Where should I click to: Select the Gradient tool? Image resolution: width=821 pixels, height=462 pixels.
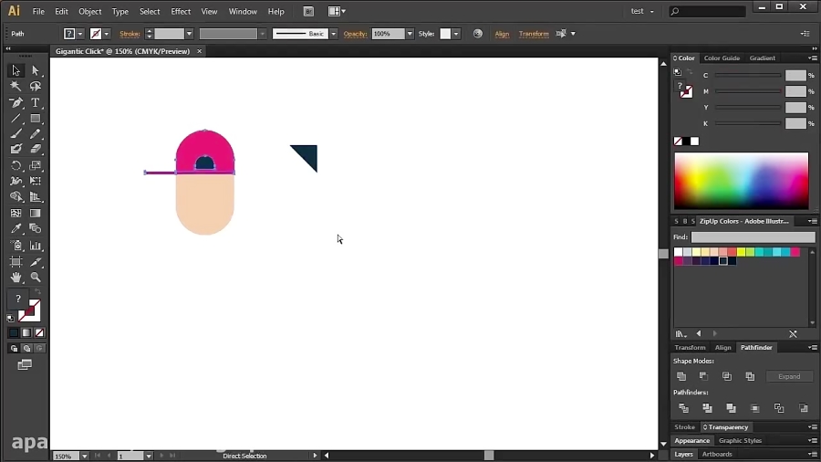click(x=35, y=213)
